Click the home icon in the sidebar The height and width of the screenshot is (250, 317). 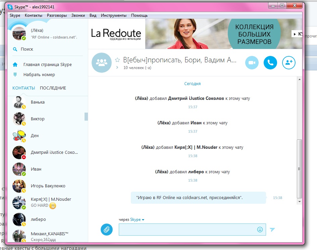click(15, 65)
